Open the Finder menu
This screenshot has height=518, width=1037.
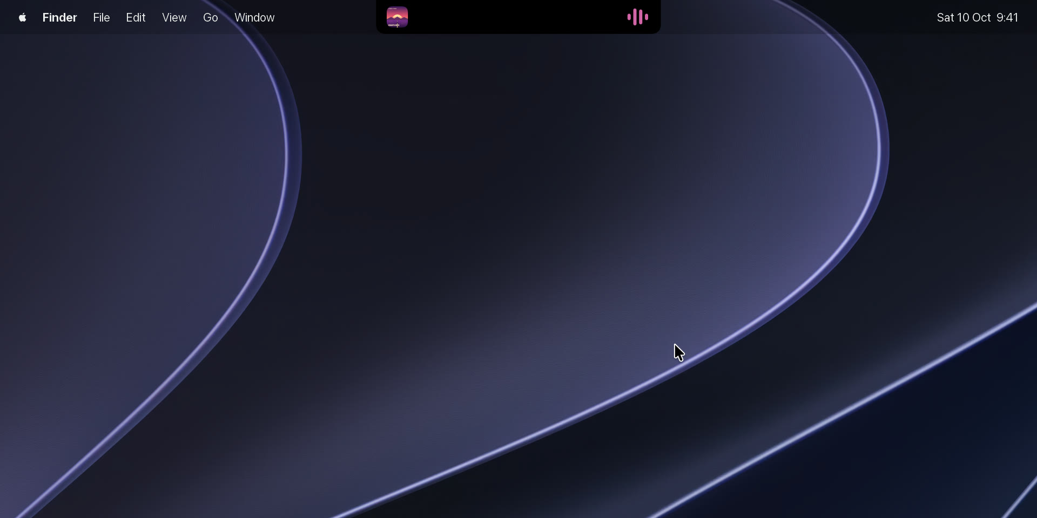[x=60, y=18]
